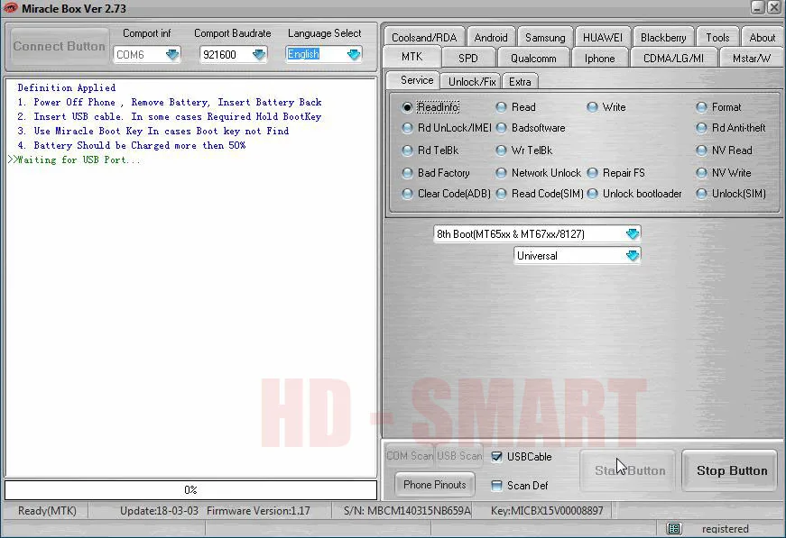
Task: Click the Miracle Box logo icon in title bar
Action: (10, 8)
